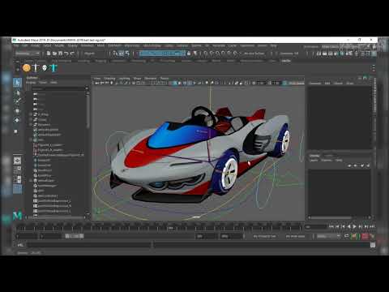The image size is (389, 292).
Task: Open the Script Editor icon
Action: click(x=373, y=245)
